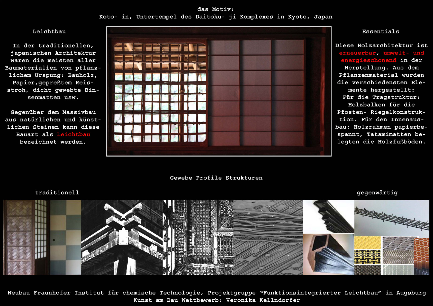Select the ornate temple latticework image
Screen dimensions: 433x306
click(198, 237)
